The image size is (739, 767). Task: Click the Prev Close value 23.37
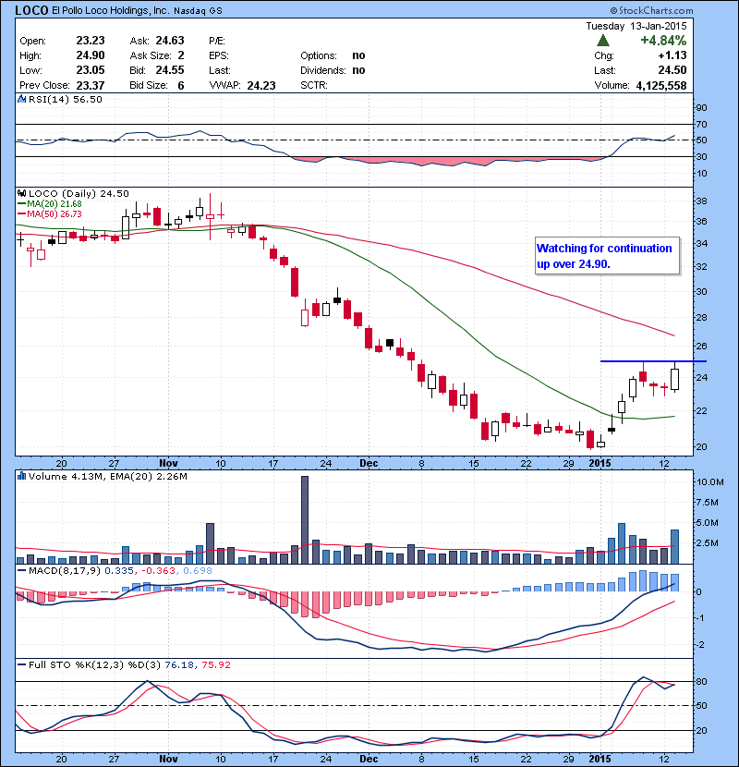(x=91, y=85)
